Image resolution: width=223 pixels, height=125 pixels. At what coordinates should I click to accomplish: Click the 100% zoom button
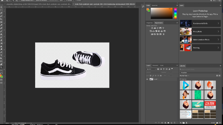pos(61,1)
